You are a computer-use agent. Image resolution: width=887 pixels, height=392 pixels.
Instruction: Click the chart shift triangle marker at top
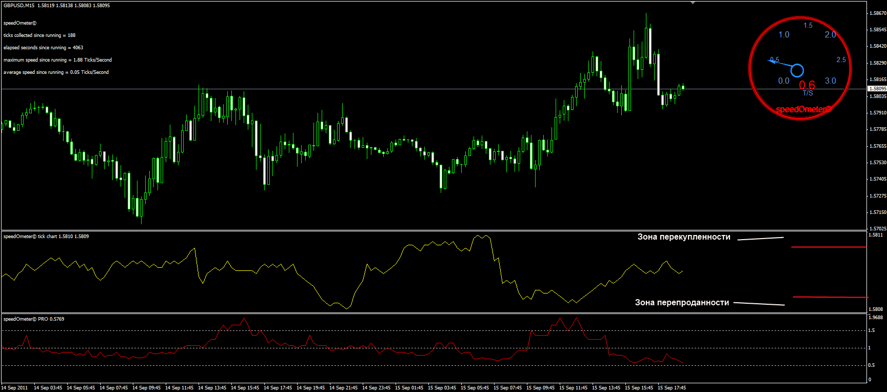pos(693,3)
